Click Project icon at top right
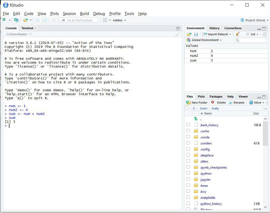The height and width of the screenshot is (213, 270). 242,20
